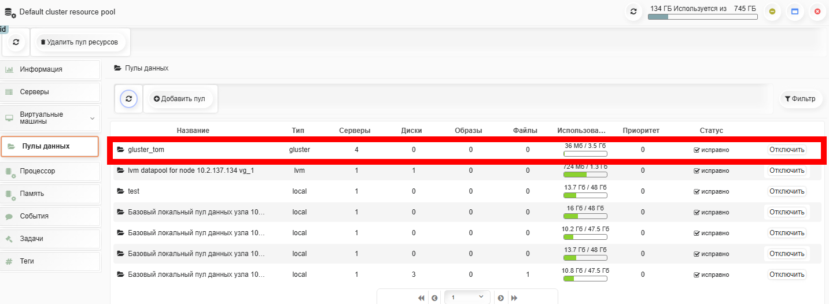Click the Образы column header
The image size is (829, 304).
pos(469,131)
